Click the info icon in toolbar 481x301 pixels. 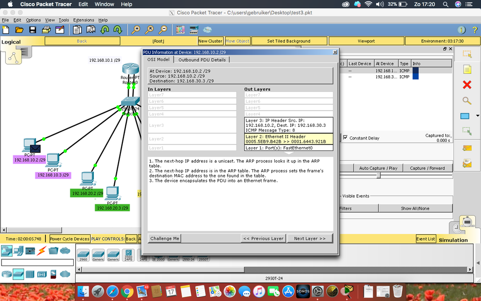tap(461, 30)
